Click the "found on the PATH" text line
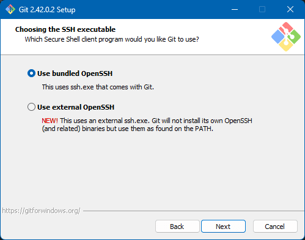Screen dimensions: 305x240 [x=127, y=129]
